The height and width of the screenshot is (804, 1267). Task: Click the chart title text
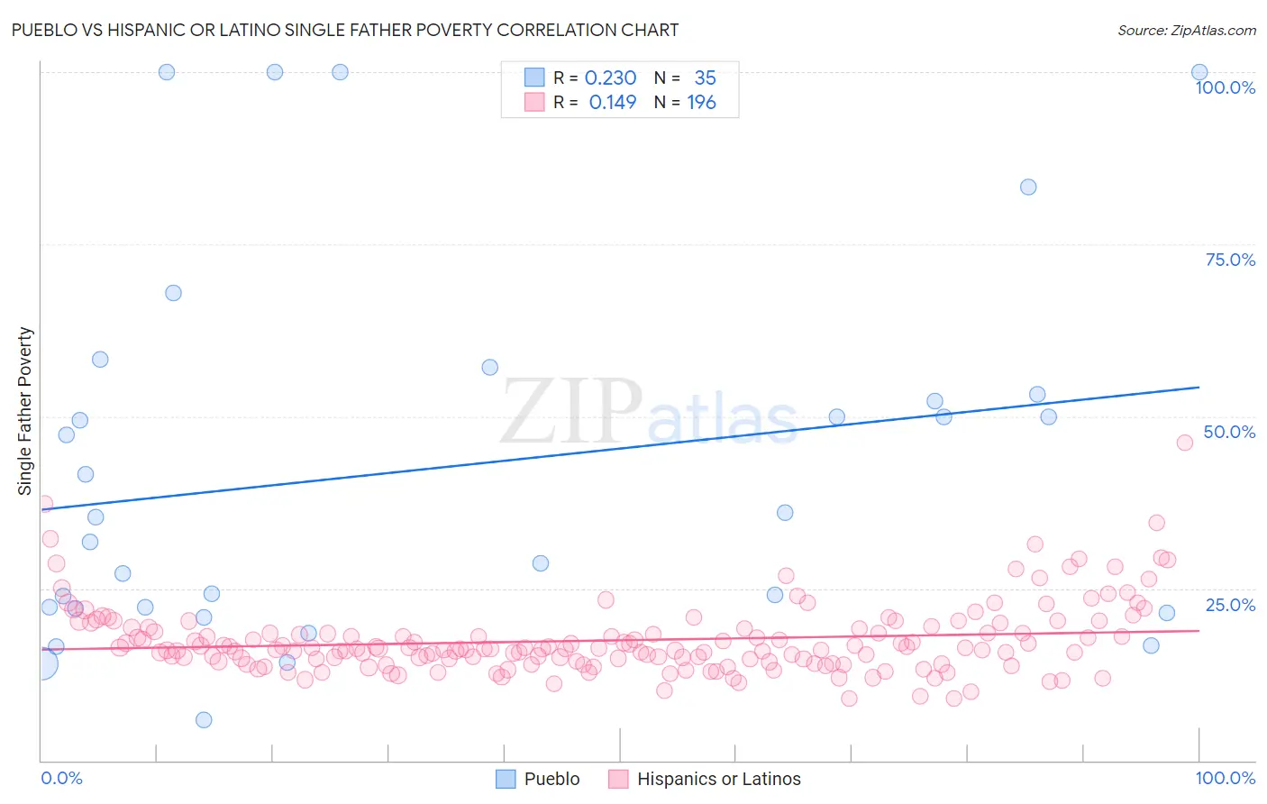pyautogui.click(x=345, y=30)
